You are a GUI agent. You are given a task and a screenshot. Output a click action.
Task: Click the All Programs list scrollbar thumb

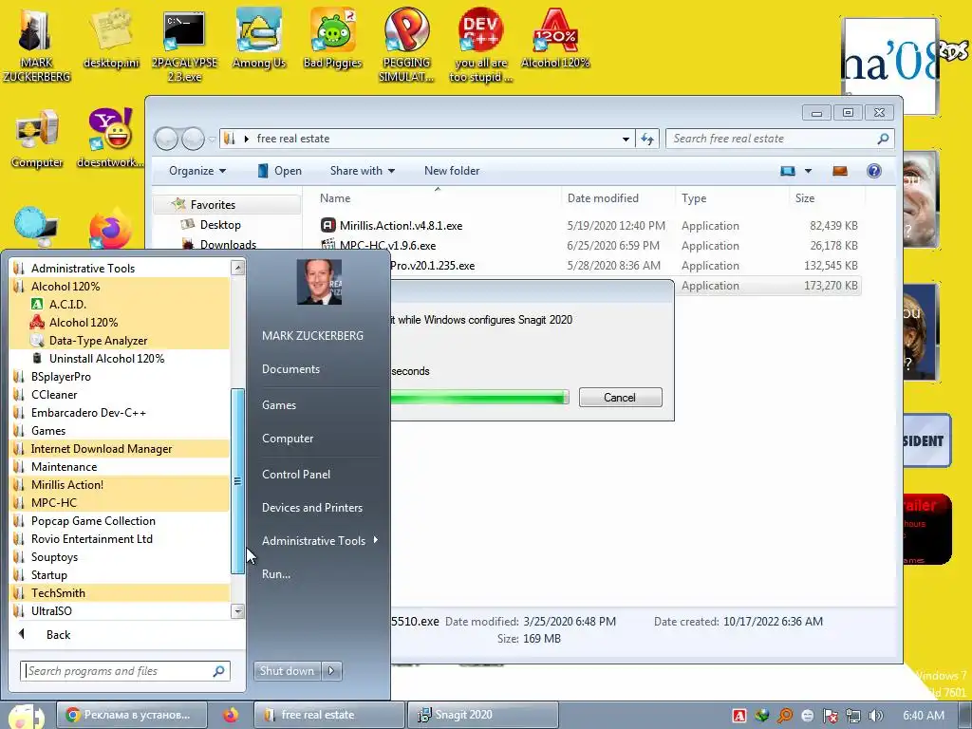[237, 481]
